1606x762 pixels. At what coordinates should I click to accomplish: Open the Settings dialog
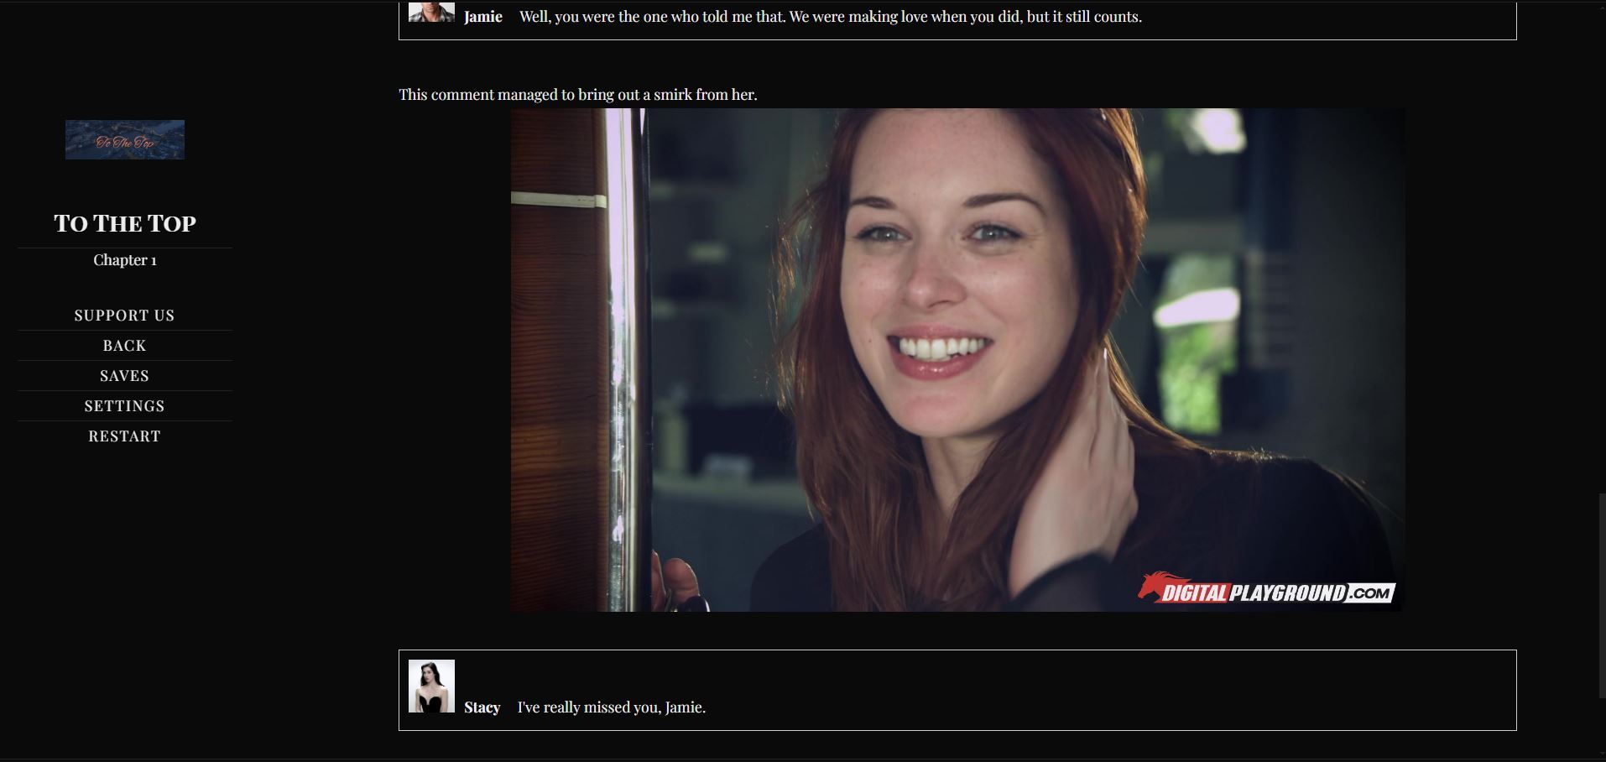coord(124,406)
